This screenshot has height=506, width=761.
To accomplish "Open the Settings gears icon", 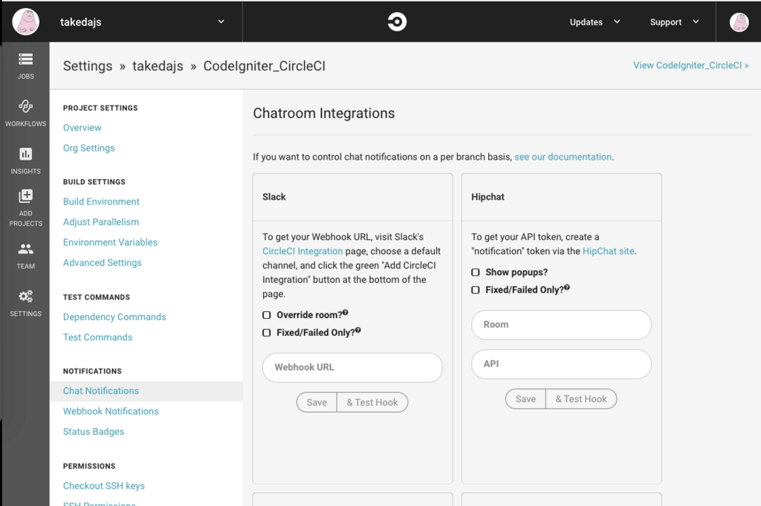I will pyautogui.click(x=26, y=296).
